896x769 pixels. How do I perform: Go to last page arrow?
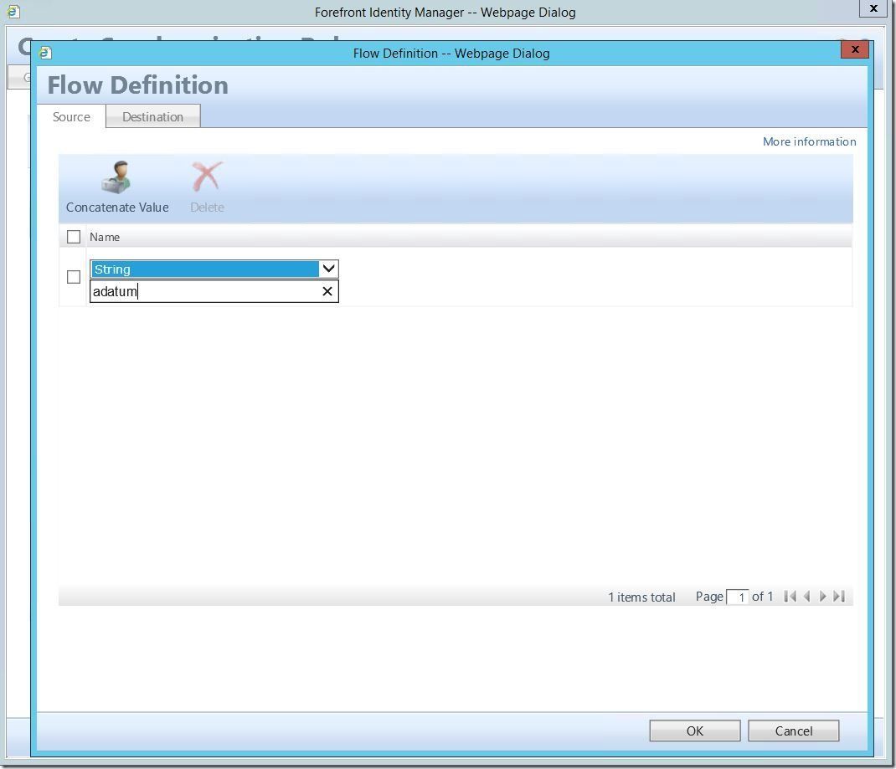839,597
